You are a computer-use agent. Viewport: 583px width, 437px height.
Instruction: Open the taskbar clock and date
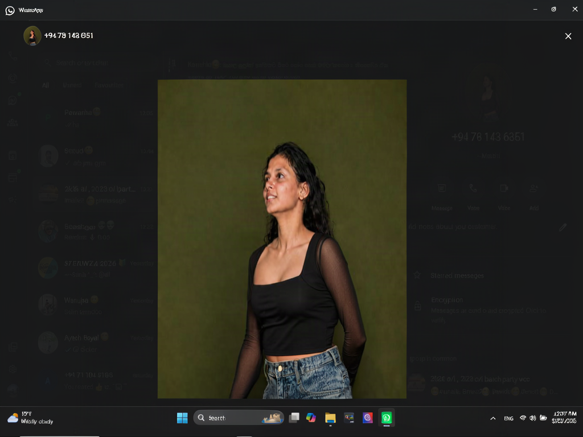(564, 417)
